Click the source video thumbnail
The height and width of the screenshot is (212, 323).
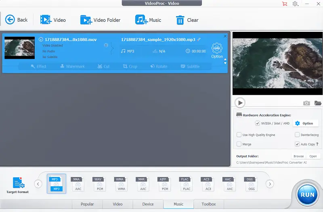(19, 48)
